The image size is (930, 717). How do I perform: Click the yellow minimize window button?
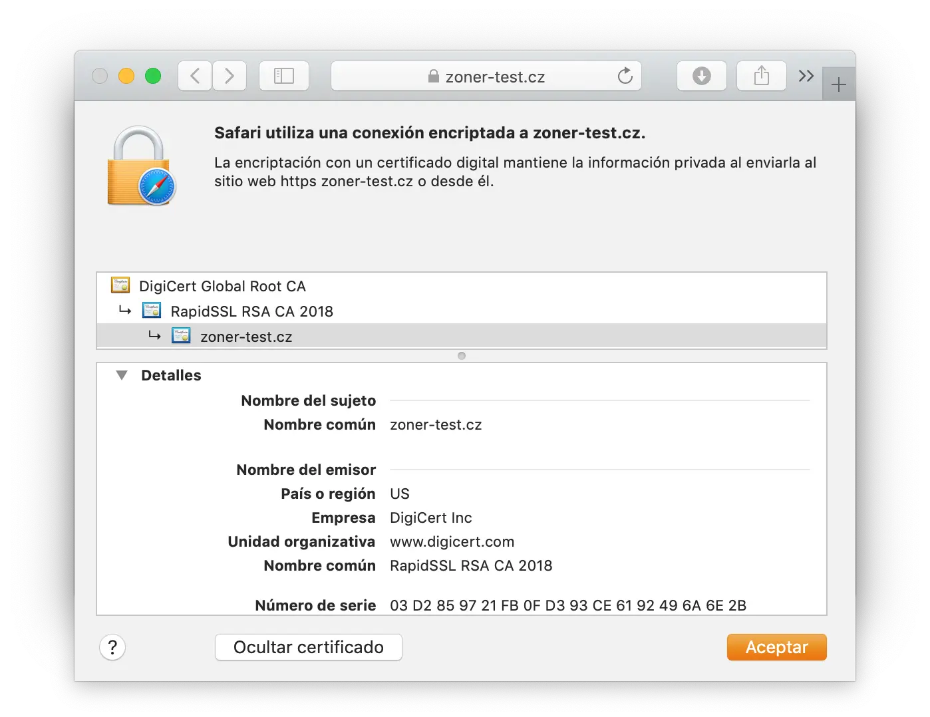(x=126, y=76)
